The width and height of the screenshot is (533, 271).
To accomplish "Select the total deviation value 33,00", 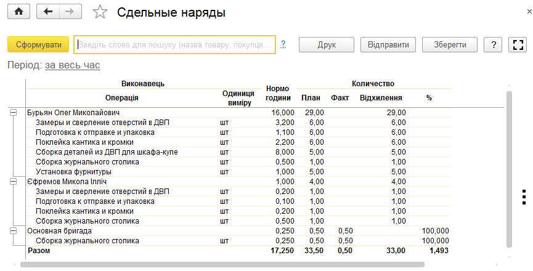I will (396, 251).
